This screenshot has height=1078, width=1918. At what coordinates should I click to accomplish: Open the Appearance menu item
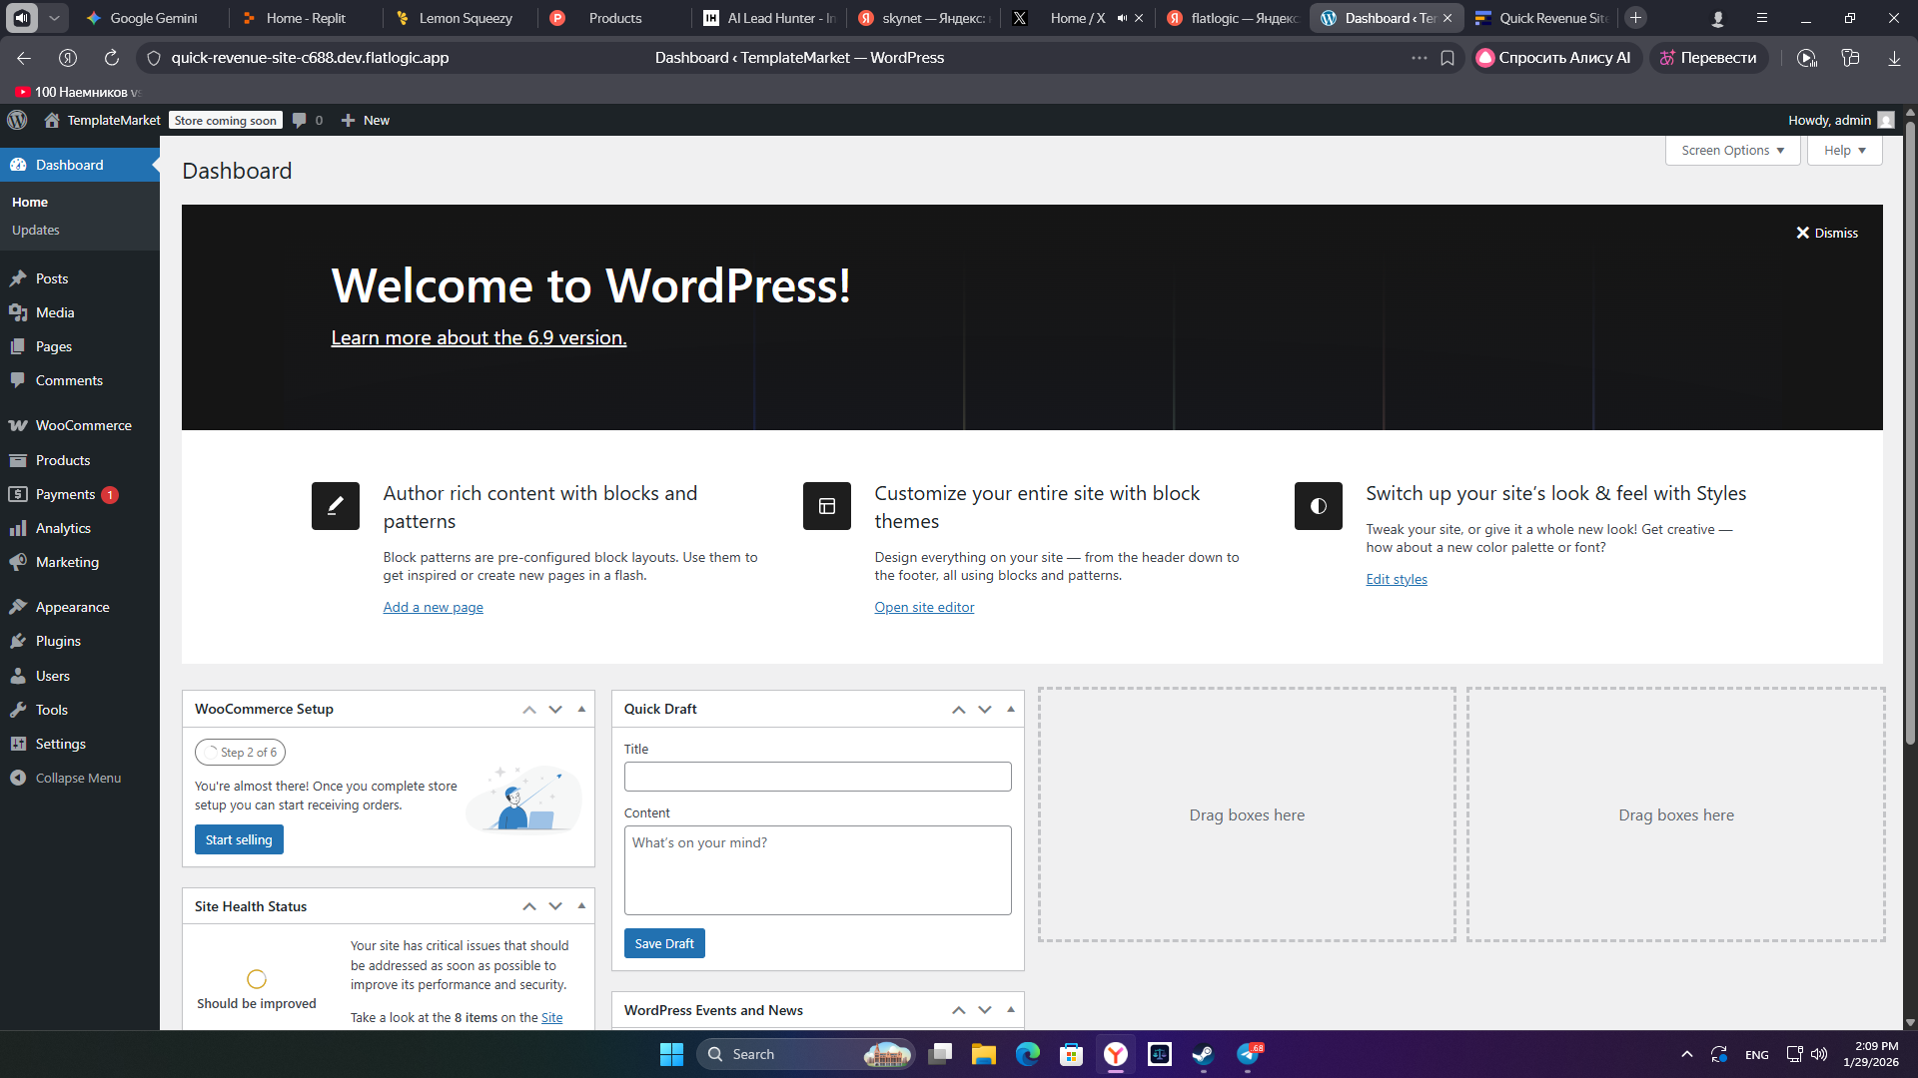pos(72,607)
